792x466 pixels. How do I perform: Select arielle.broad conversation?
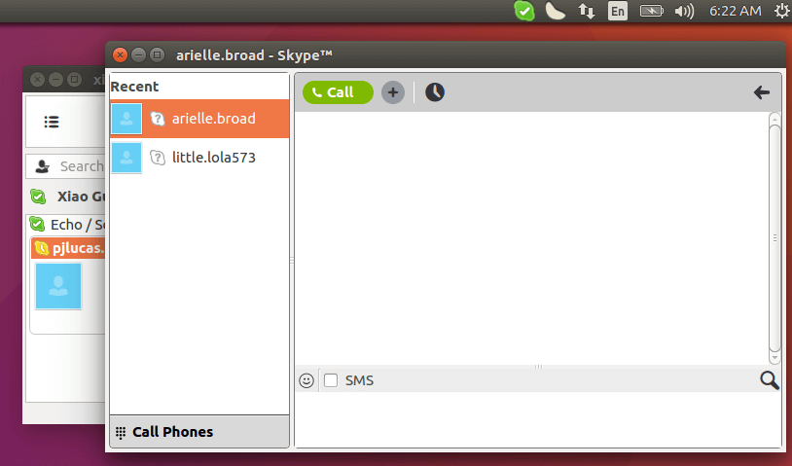click(199, 119)
